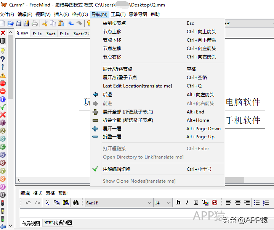Select Last Edit Location menu item
This screenshot has width=274, height=230.
157,86
